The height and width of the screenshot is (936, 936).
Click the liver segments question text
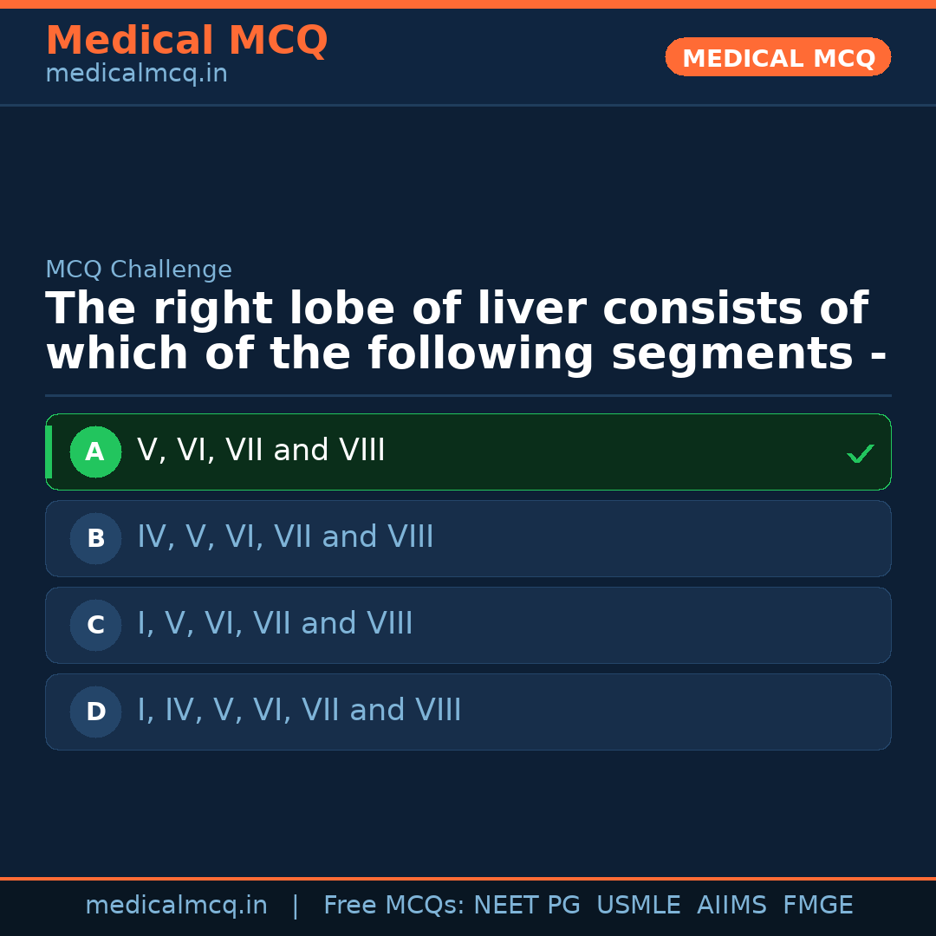(x=465, y=332)
